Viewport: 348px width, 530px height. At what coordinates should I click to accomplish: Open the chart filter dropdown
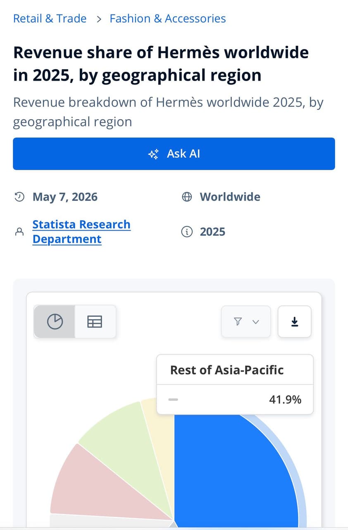pyautogui.click(x=246, y=321)
